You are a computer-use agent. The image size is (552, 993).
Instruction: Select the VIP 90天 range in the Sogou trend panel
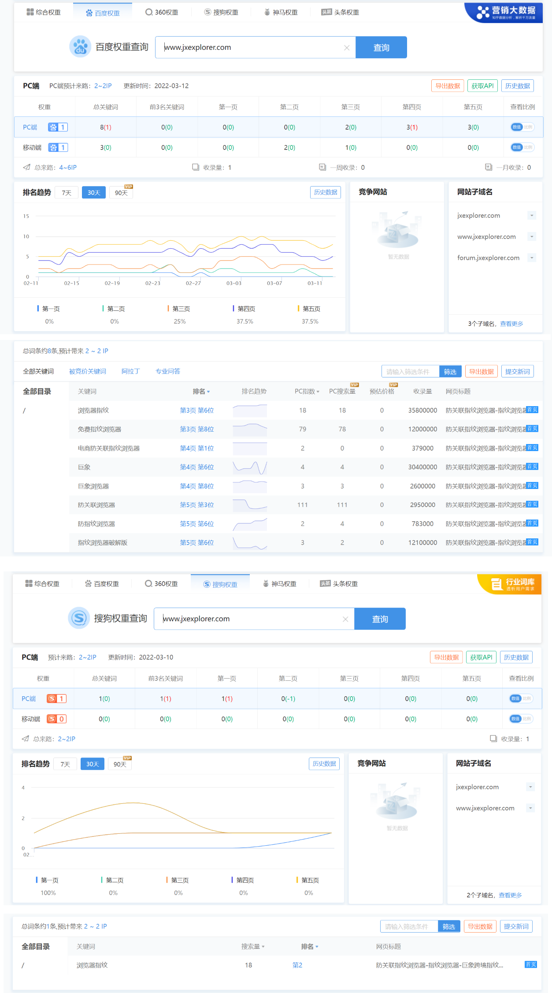pos(120,764)
